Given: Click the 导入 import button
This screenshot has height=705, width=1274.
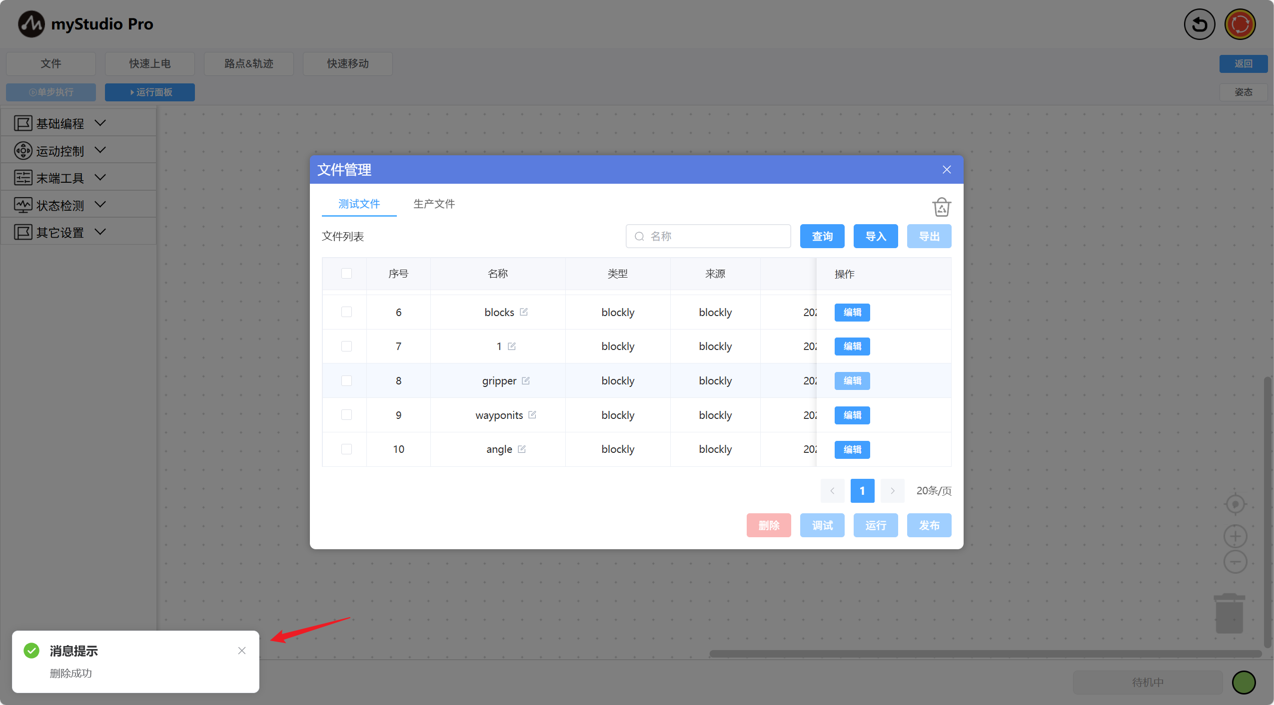Looking at the screenshot, I should click(875, 236).
